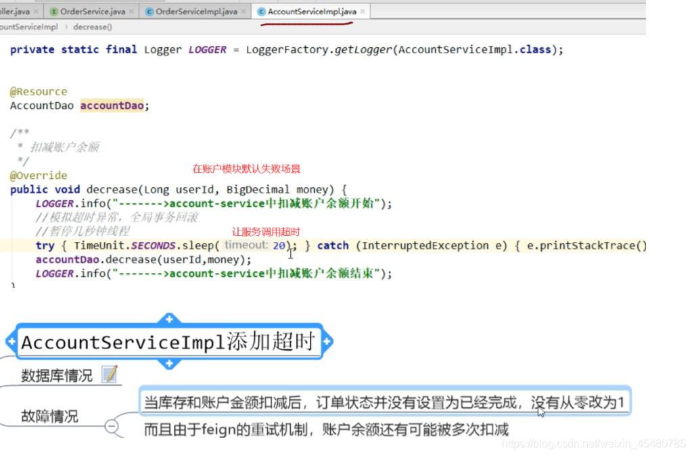The image size is (692, 456).
Task: Click the decrease method signature
Action: point(179,189)
